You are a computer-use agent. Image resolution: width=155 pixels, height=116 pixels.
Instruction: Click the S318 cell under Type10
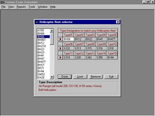(112, 48)
